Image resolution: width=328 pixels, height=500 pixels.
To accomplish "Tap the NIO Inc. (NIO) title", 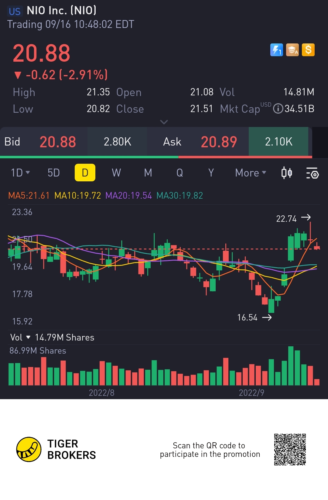I will coord(62,11).
